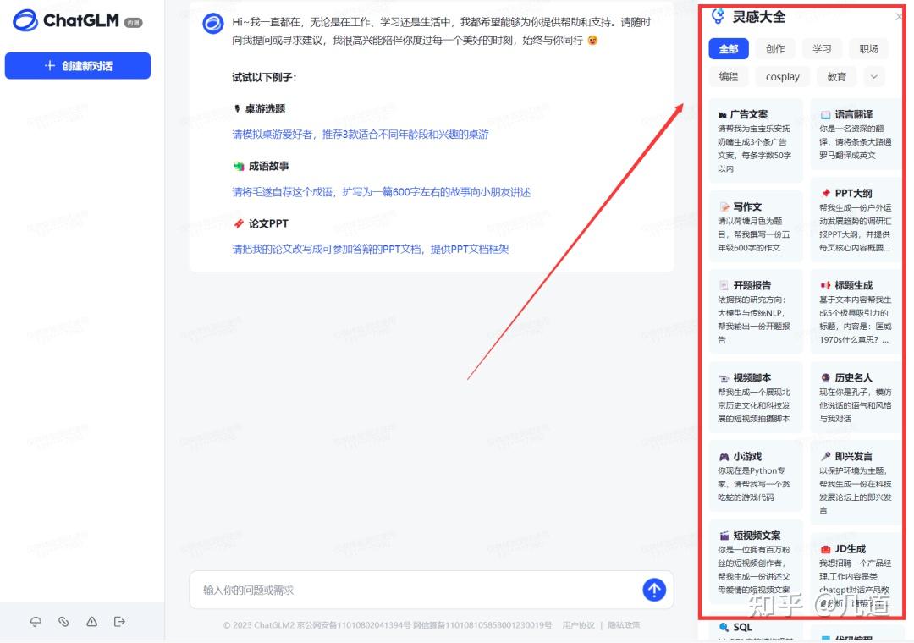Click the lightbulb icon beside 灵感大全
914x643 pixels.
coord(719,16)
